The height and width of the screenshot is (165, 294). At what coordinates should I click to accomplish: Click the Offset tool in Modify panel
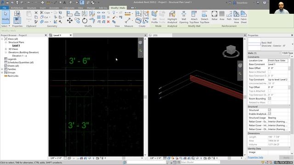tap(77, 14)
